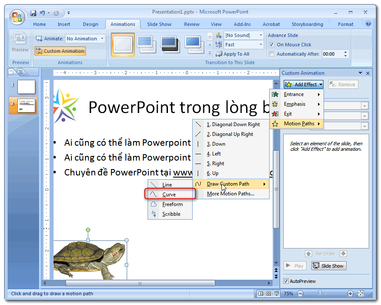Select the turtle image on the slide
This screenshot has width=381, height=305.
[89, 260]
